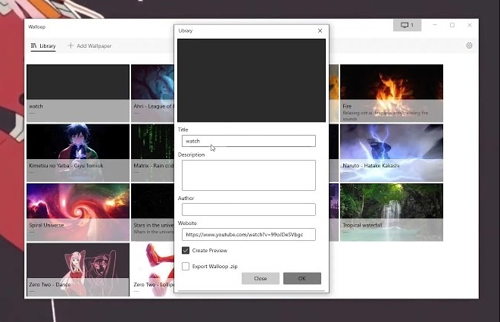Viewport: 500px width, 322px height.
Task: Focus the Title field containing watch
Action: tap(248, 141)
